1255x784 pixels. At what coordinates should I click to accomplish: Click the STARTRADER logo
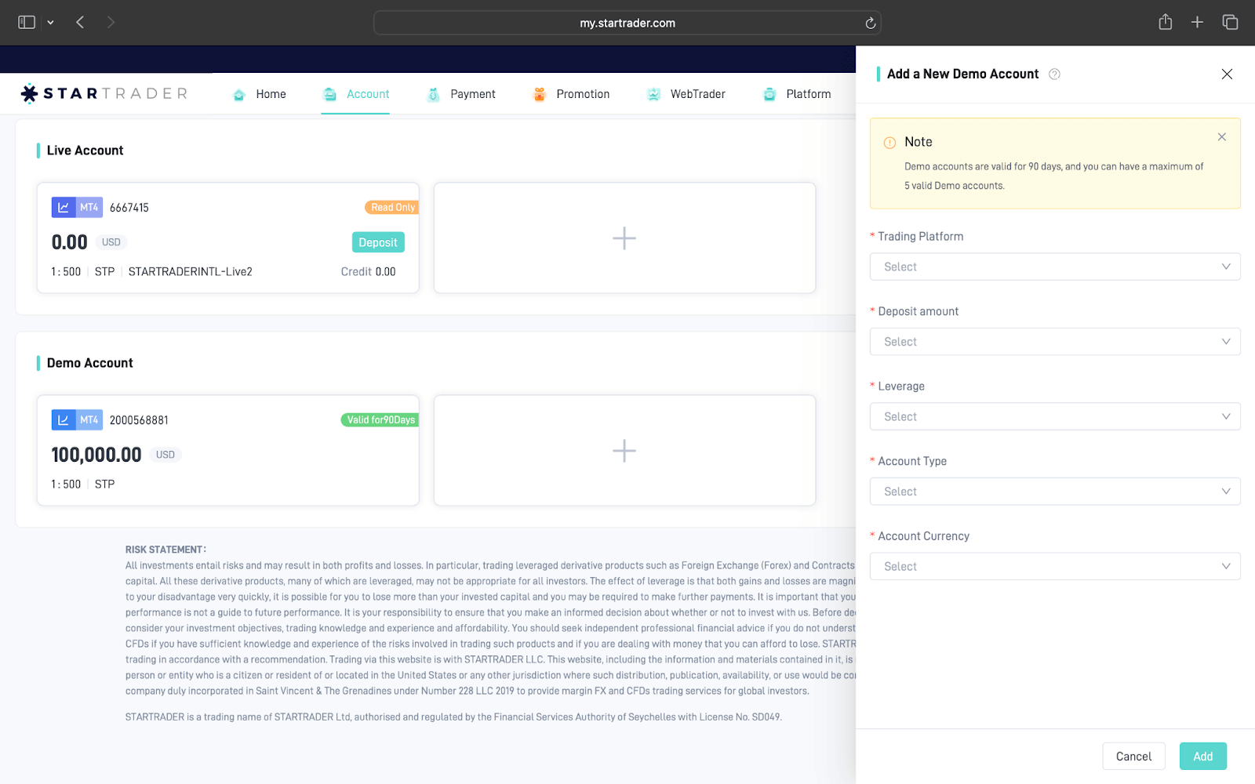pyautogui.click(x=104, y=94)
